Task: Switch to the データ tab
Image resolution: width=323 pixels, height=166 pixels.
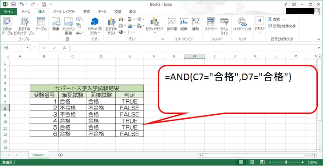Action: point(102,12)
